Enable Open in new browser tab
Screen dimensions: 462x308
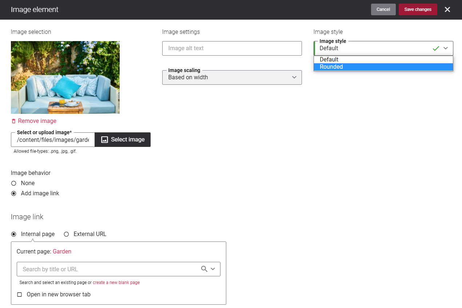20,295
